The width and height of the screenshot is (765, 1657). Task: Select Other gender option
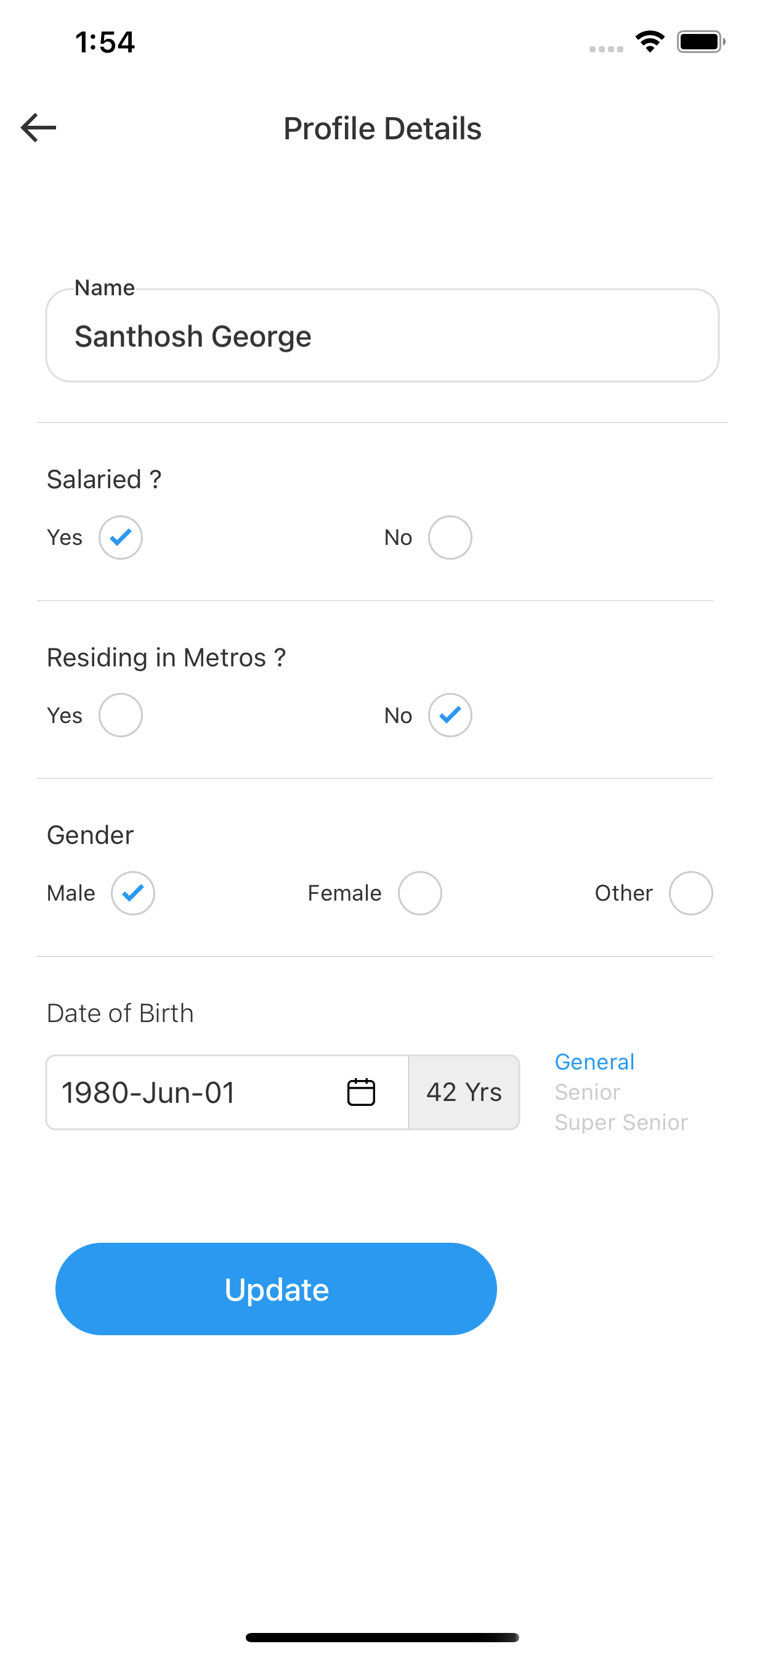691,893
